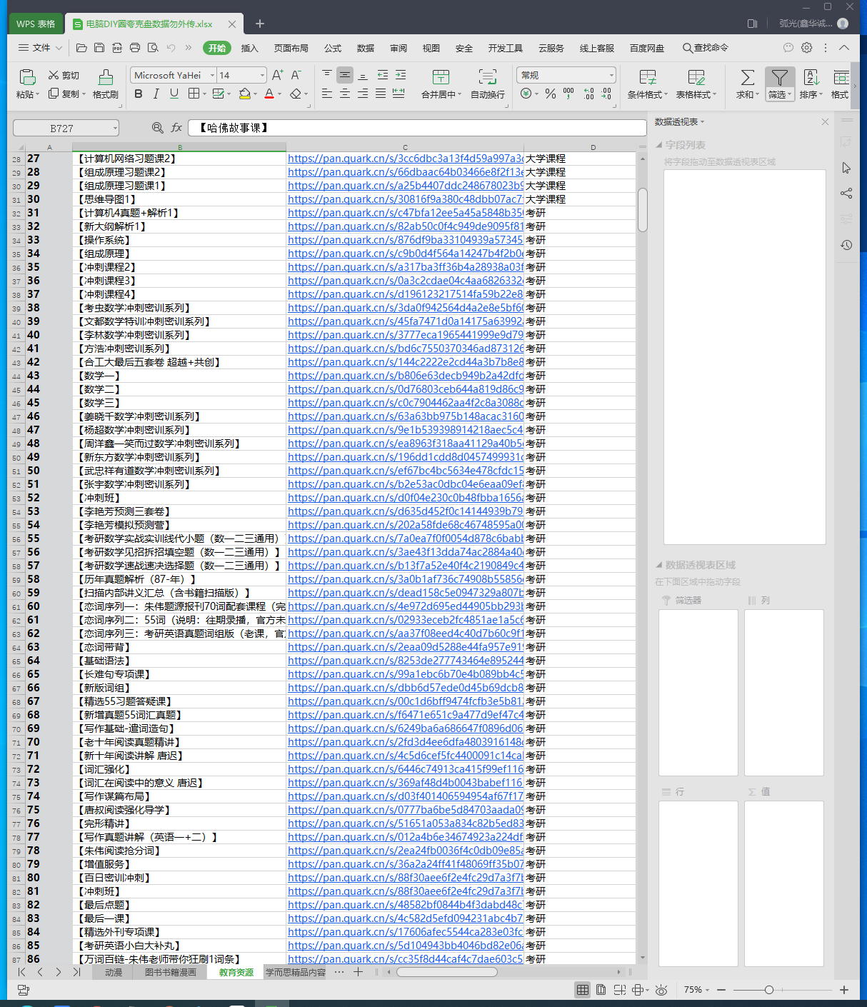Switch to the 插入 ribbon tab
Screen dimensions: 867x1007
tap(250, 48)
